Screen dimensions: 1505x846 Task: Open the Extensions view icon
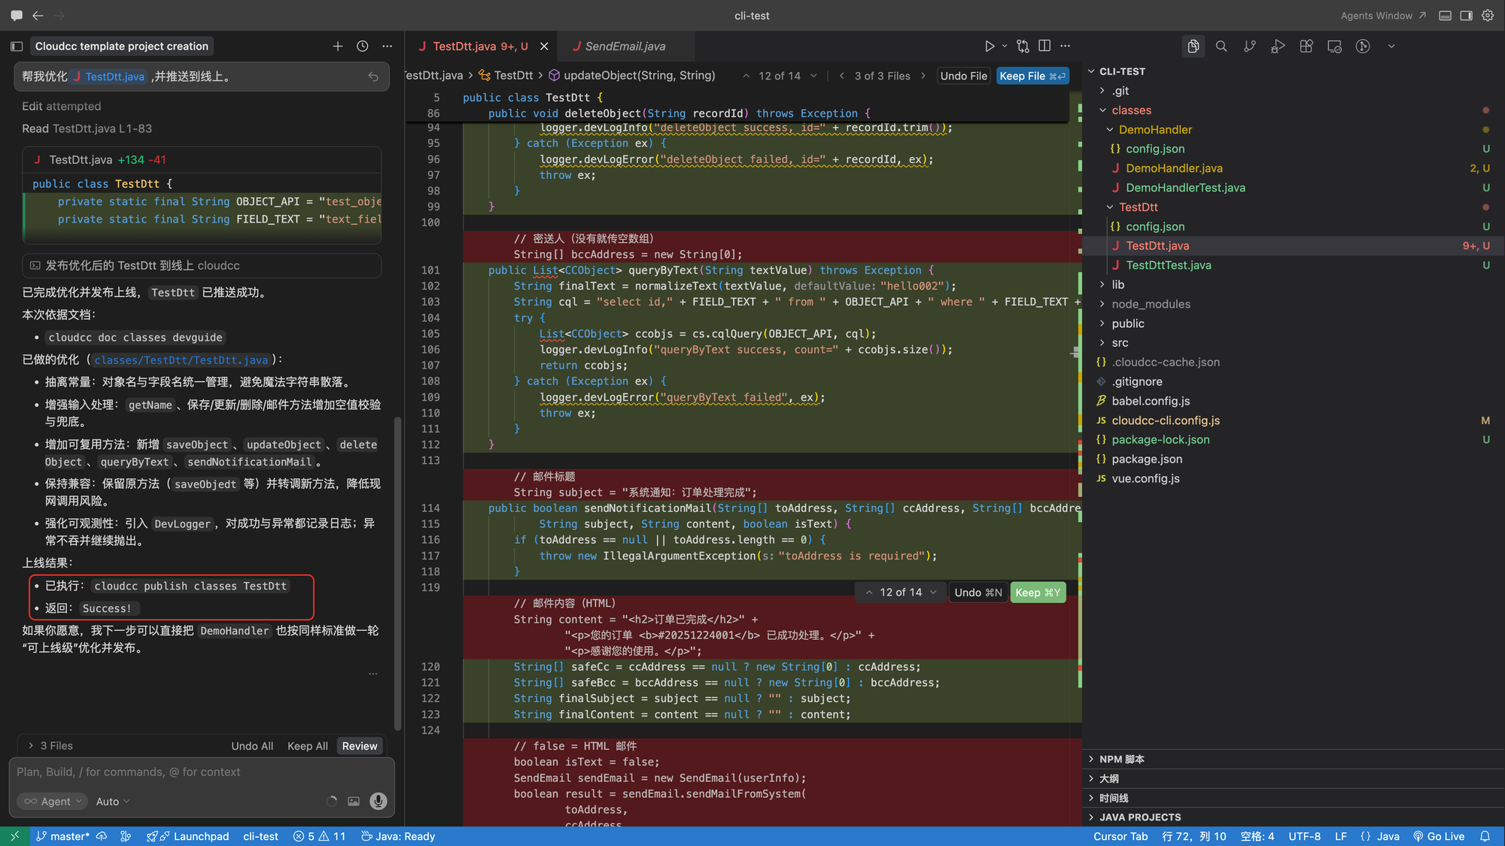(1306, 47)
